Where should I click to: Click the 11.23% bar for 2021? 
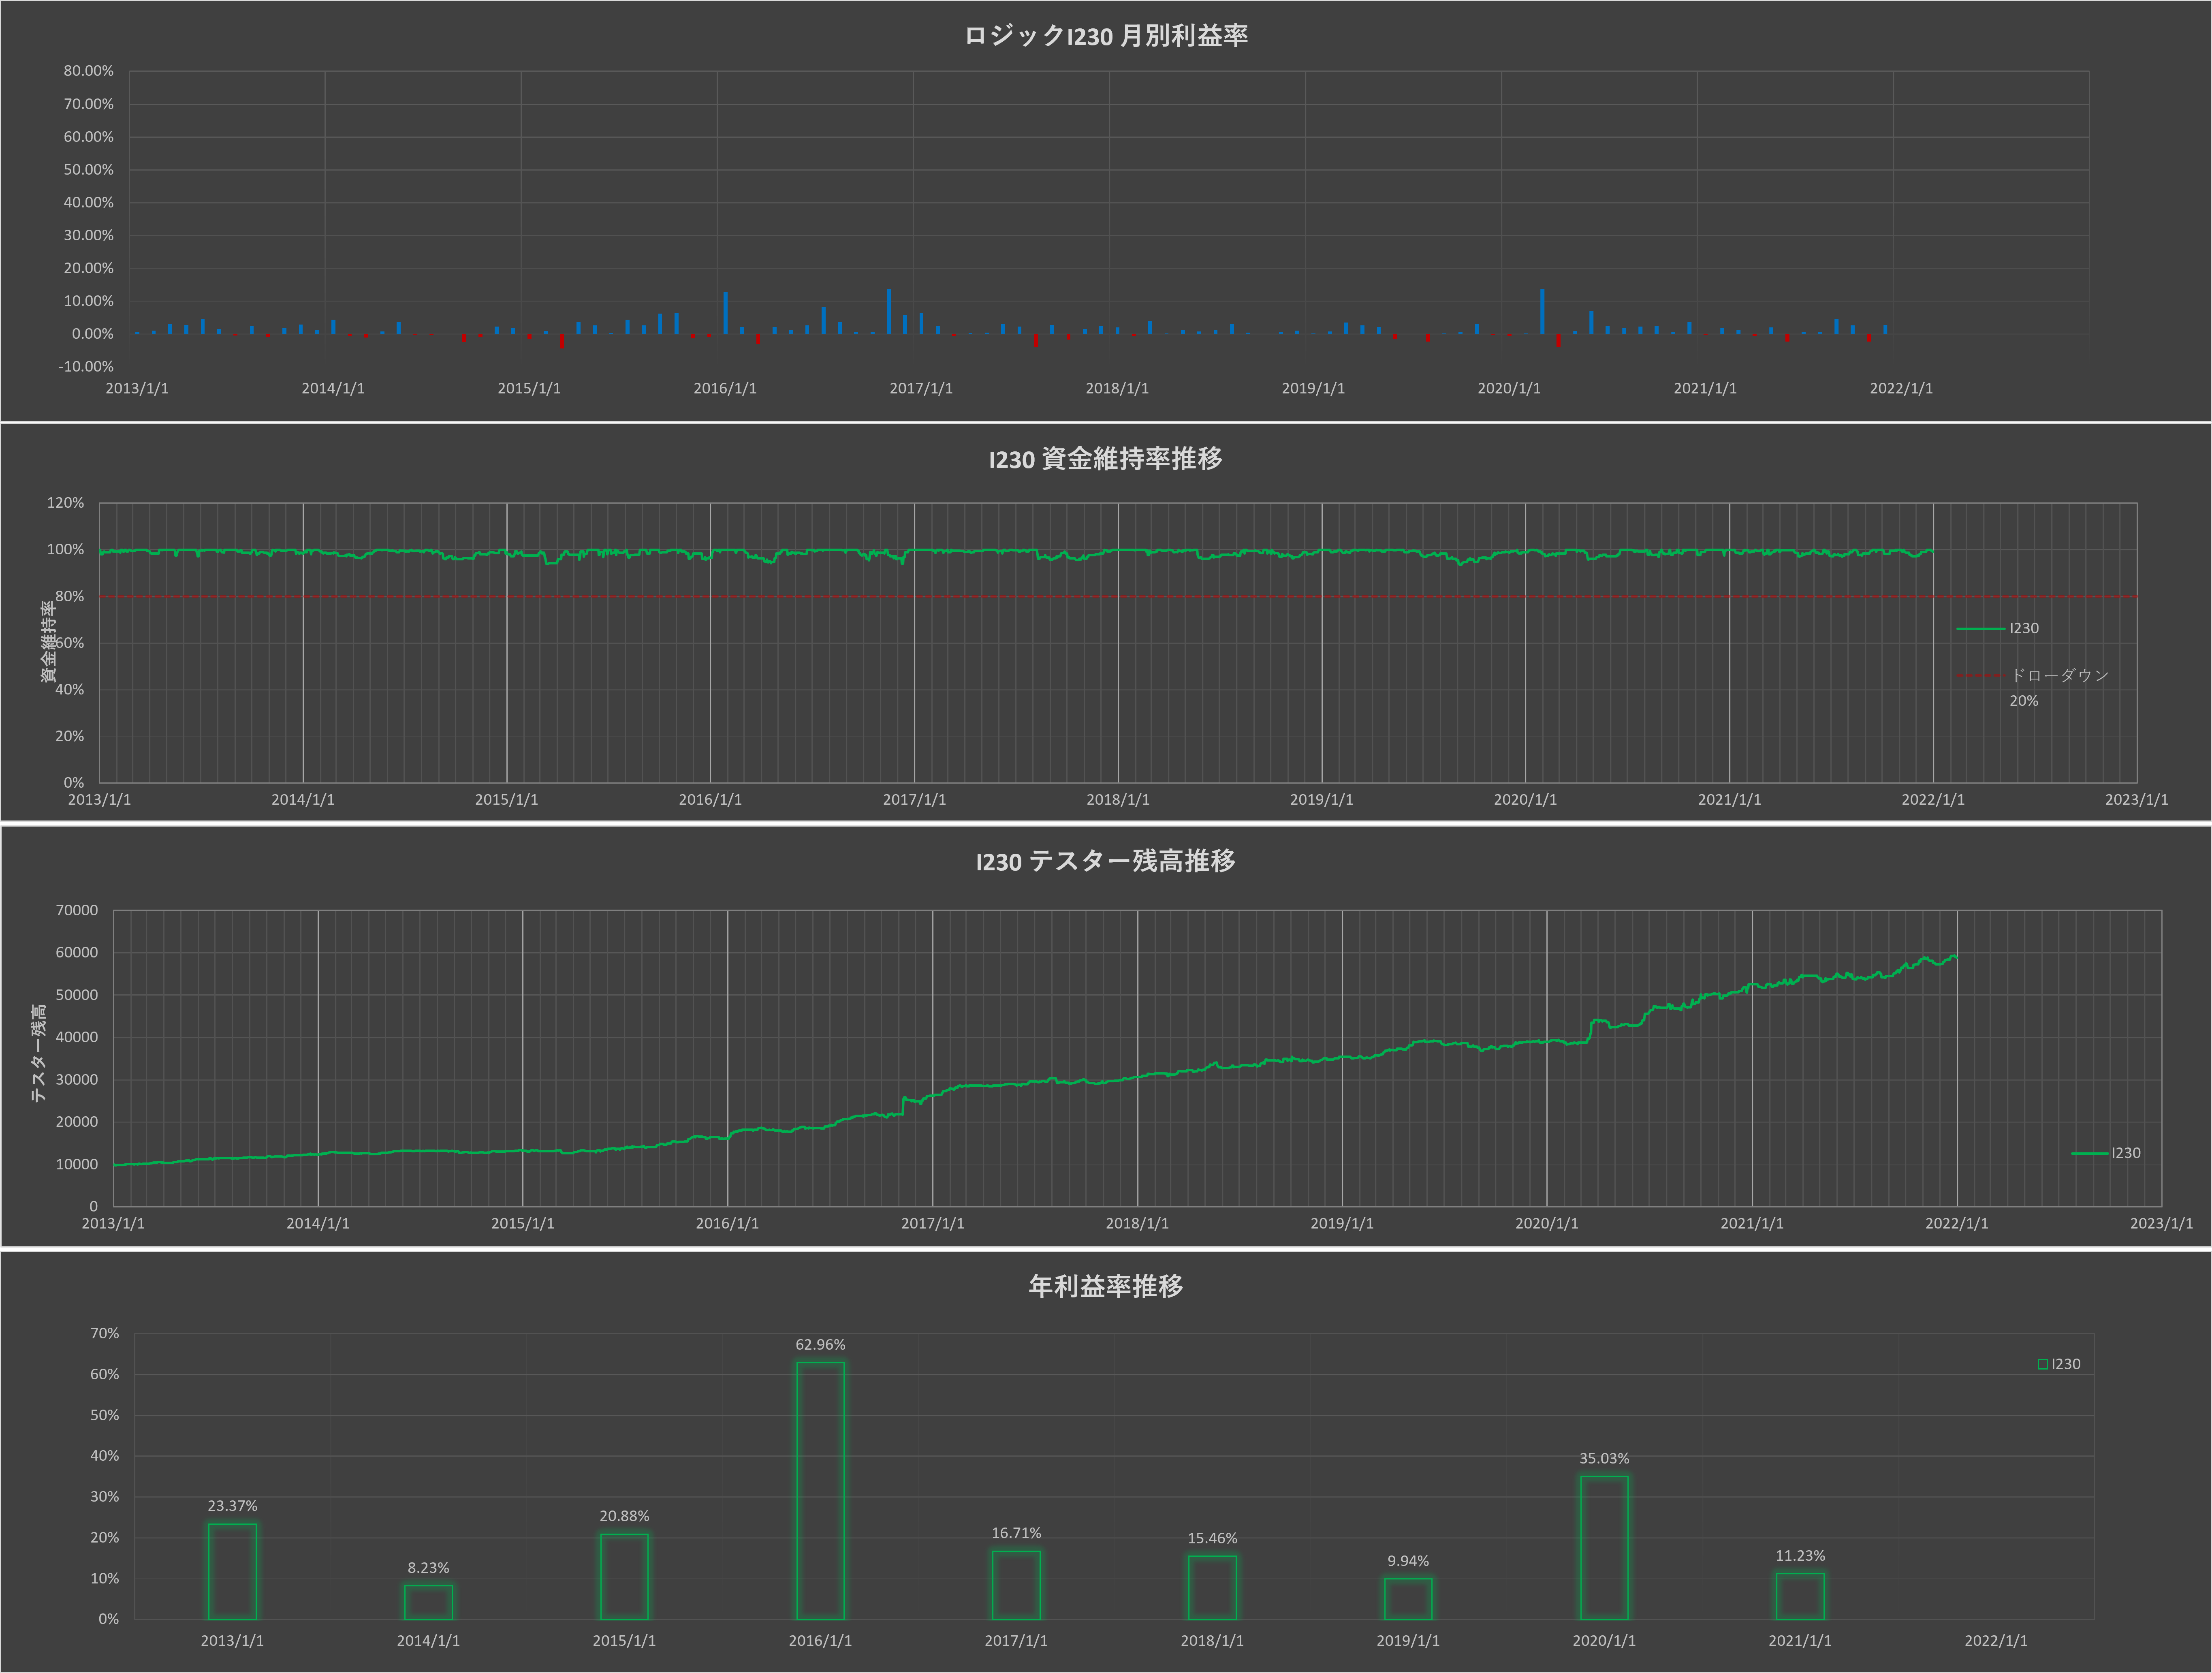[1800, 1596]
